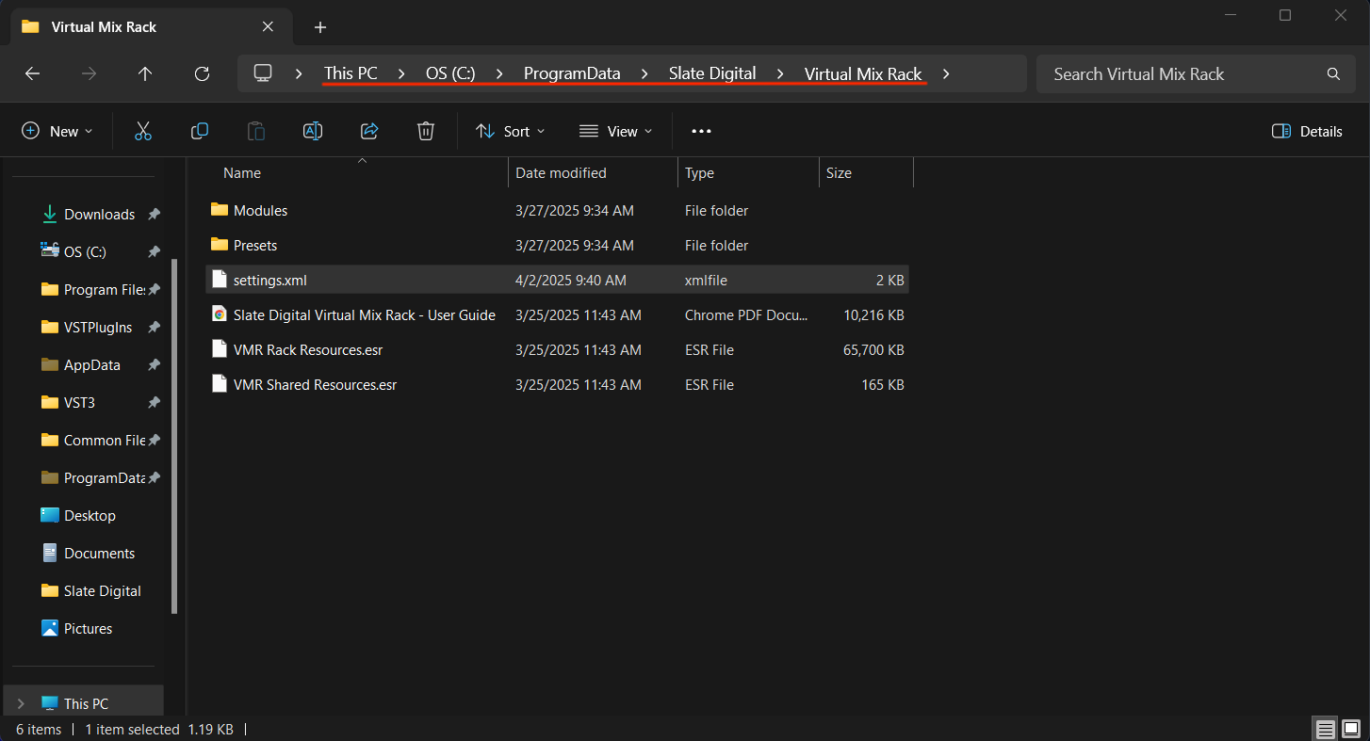Click the Rename icon in toolbar
The width and height of the screenshot is (1370, 741).
click(x=313, y=132)
